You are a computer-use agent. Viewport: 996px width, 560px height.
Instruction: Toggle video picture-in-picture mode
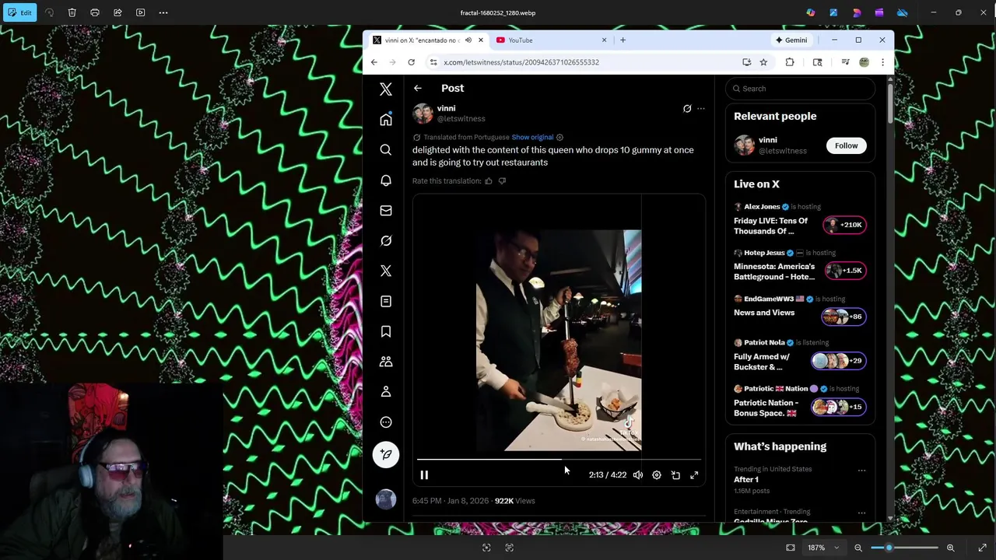point(675,475)
